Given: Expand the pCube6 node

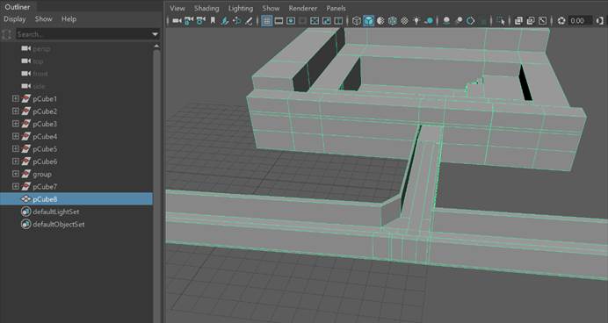Looking at the screenshot, I should [16, 161].
